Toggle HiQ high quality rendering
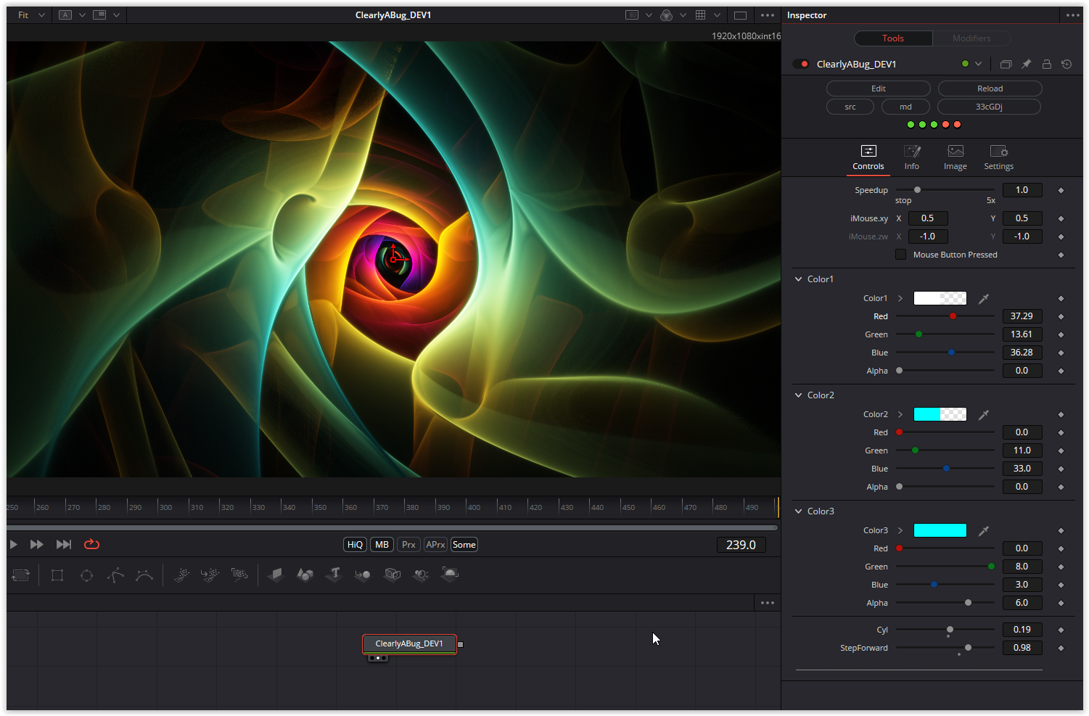Screen dimensions: 1089x716 [x=355, y=545]
